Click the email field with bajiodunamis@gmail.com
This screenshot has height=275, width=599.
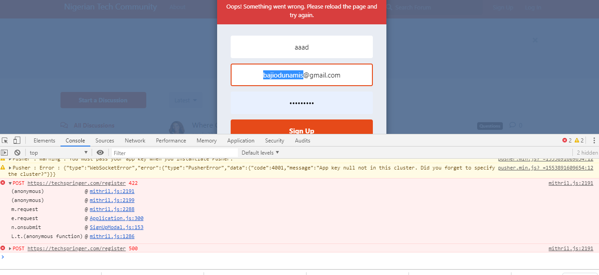[302, 75]
